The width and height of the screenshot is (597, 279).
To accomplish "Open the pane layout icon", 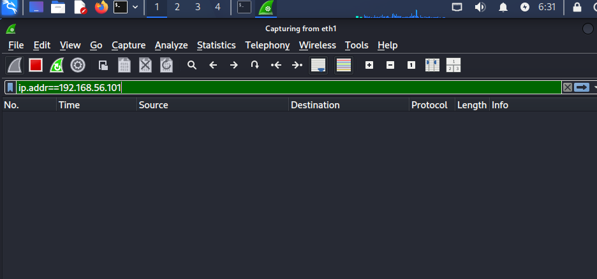I will point(453,66).
